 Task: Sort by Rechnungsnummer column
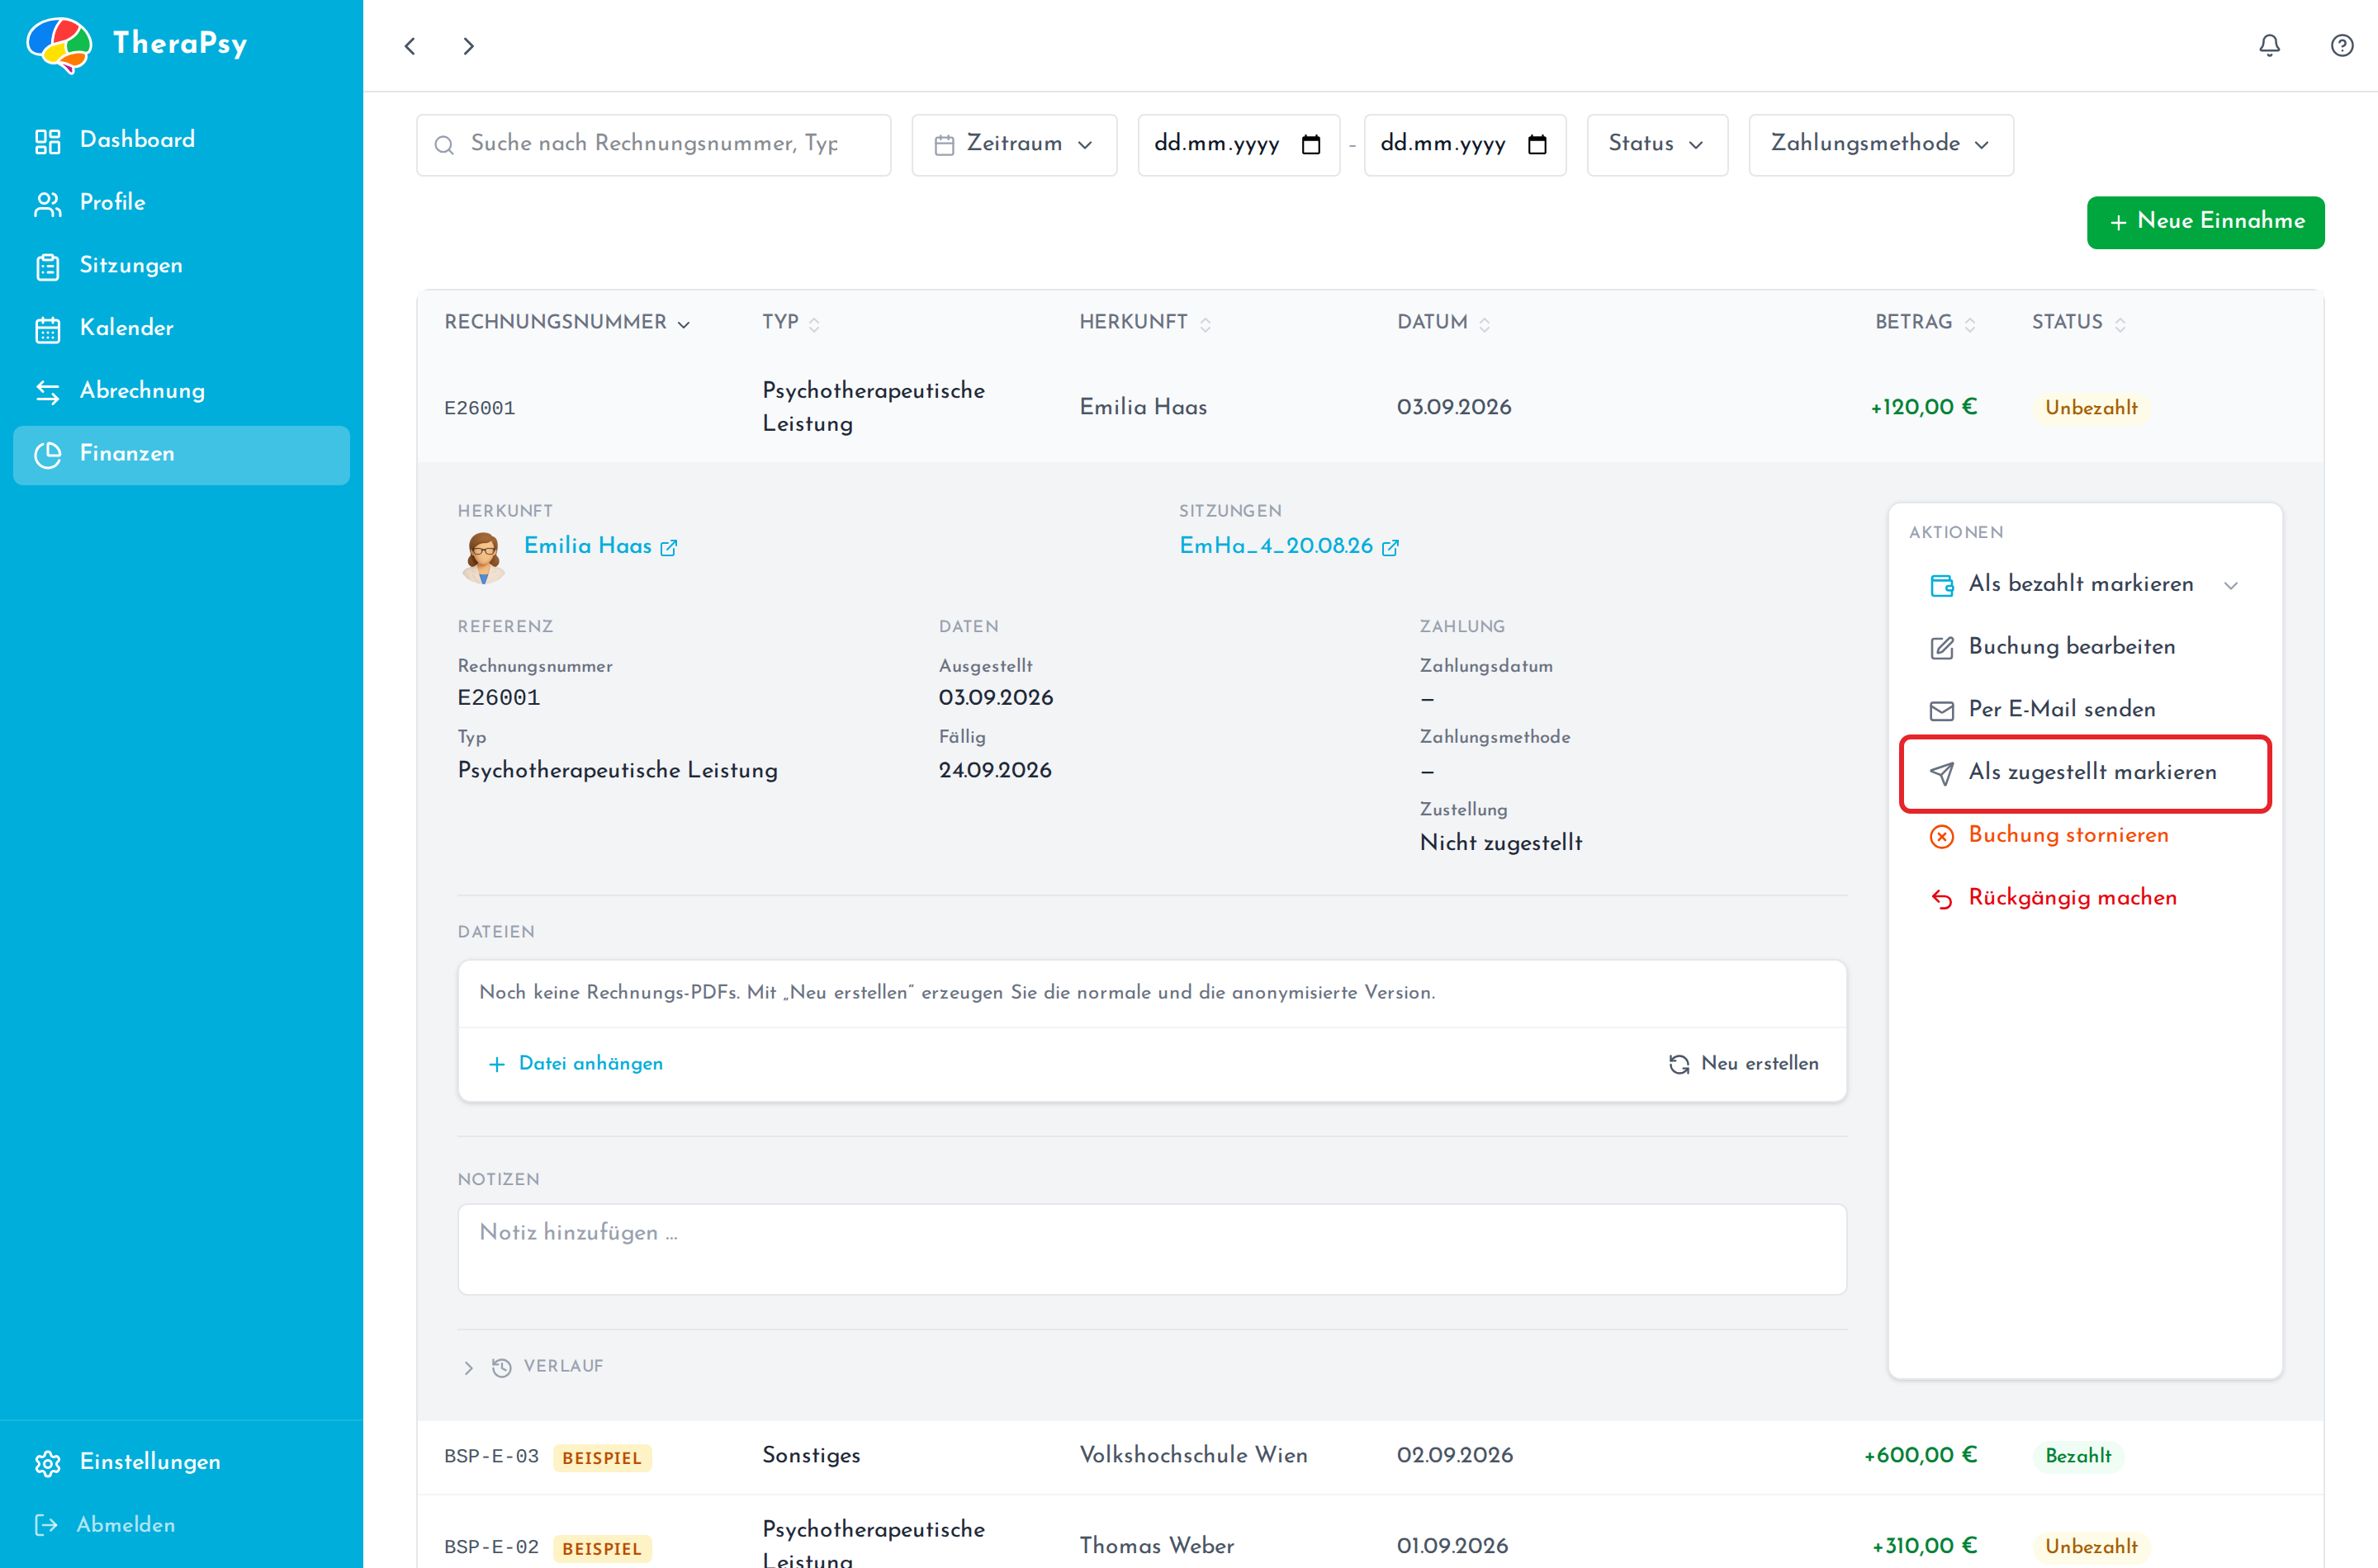(566, 322)
